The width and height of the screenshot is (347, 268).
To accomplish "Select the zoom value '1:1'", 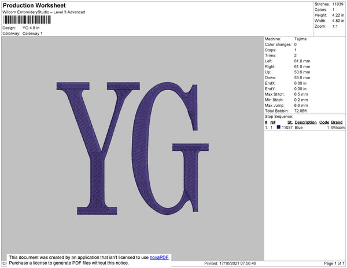I will pos(335,27).
